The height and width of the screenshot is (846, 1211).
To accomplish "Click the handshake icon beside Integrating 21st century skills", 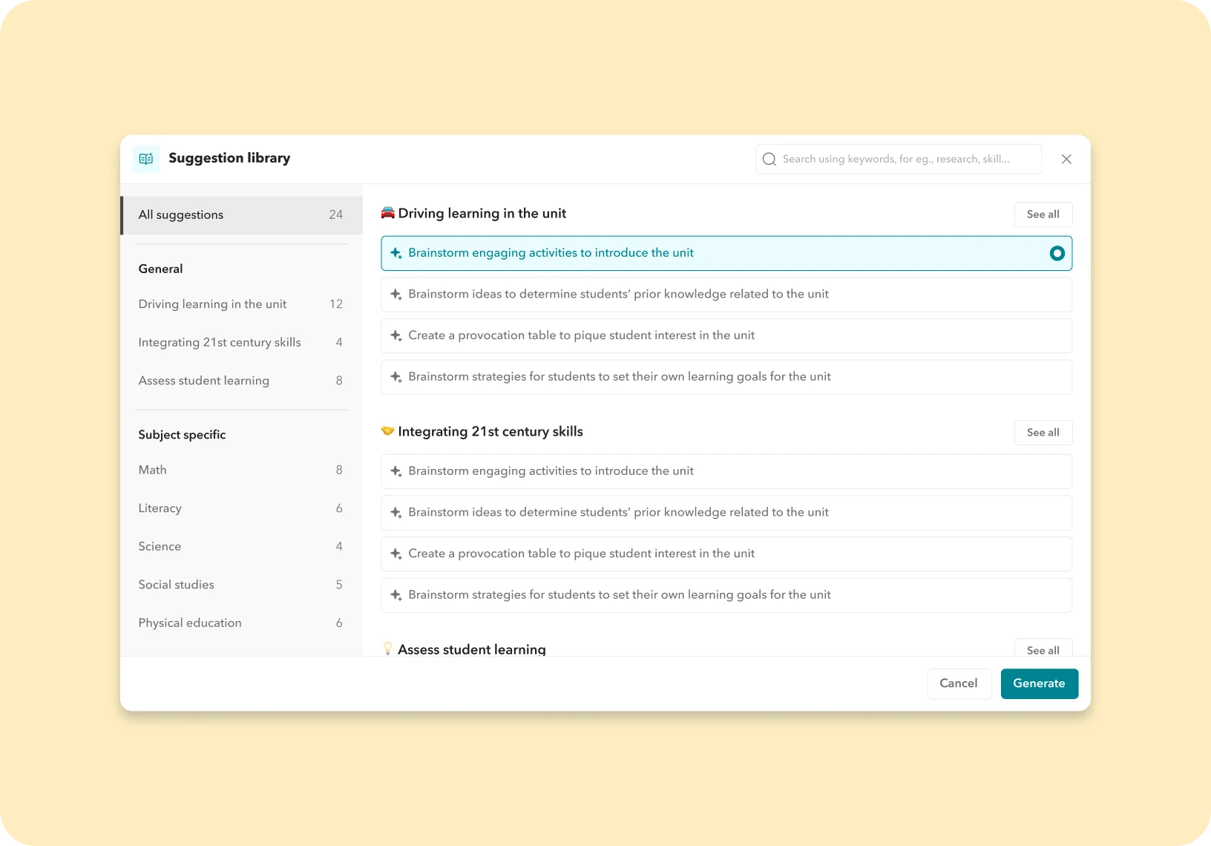I will [387, 431].
